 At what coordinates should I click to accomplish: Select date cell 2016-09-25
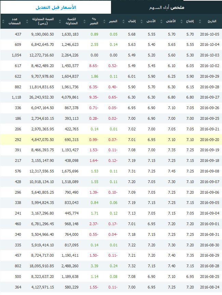coord(210,118)
